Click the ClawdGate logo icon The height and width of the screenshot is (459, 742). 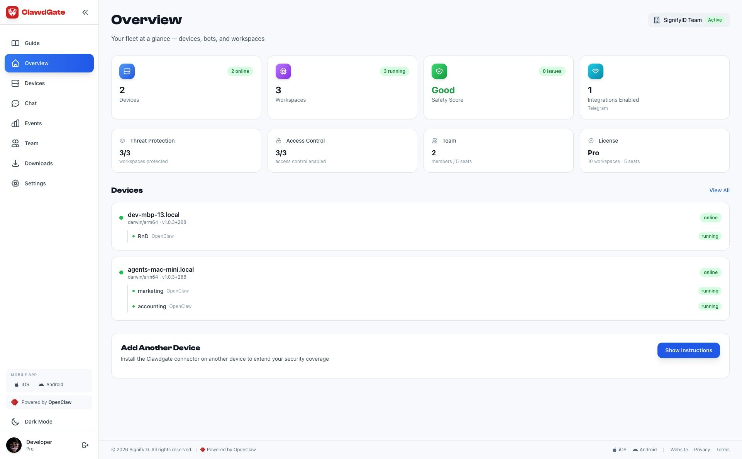tap(12, 12)
